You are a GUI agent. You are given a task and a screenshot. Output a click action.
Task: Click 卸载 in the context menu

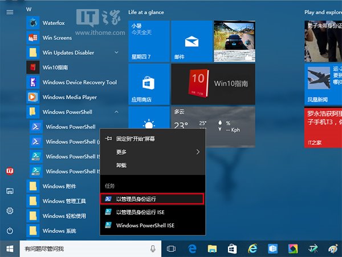121,165
